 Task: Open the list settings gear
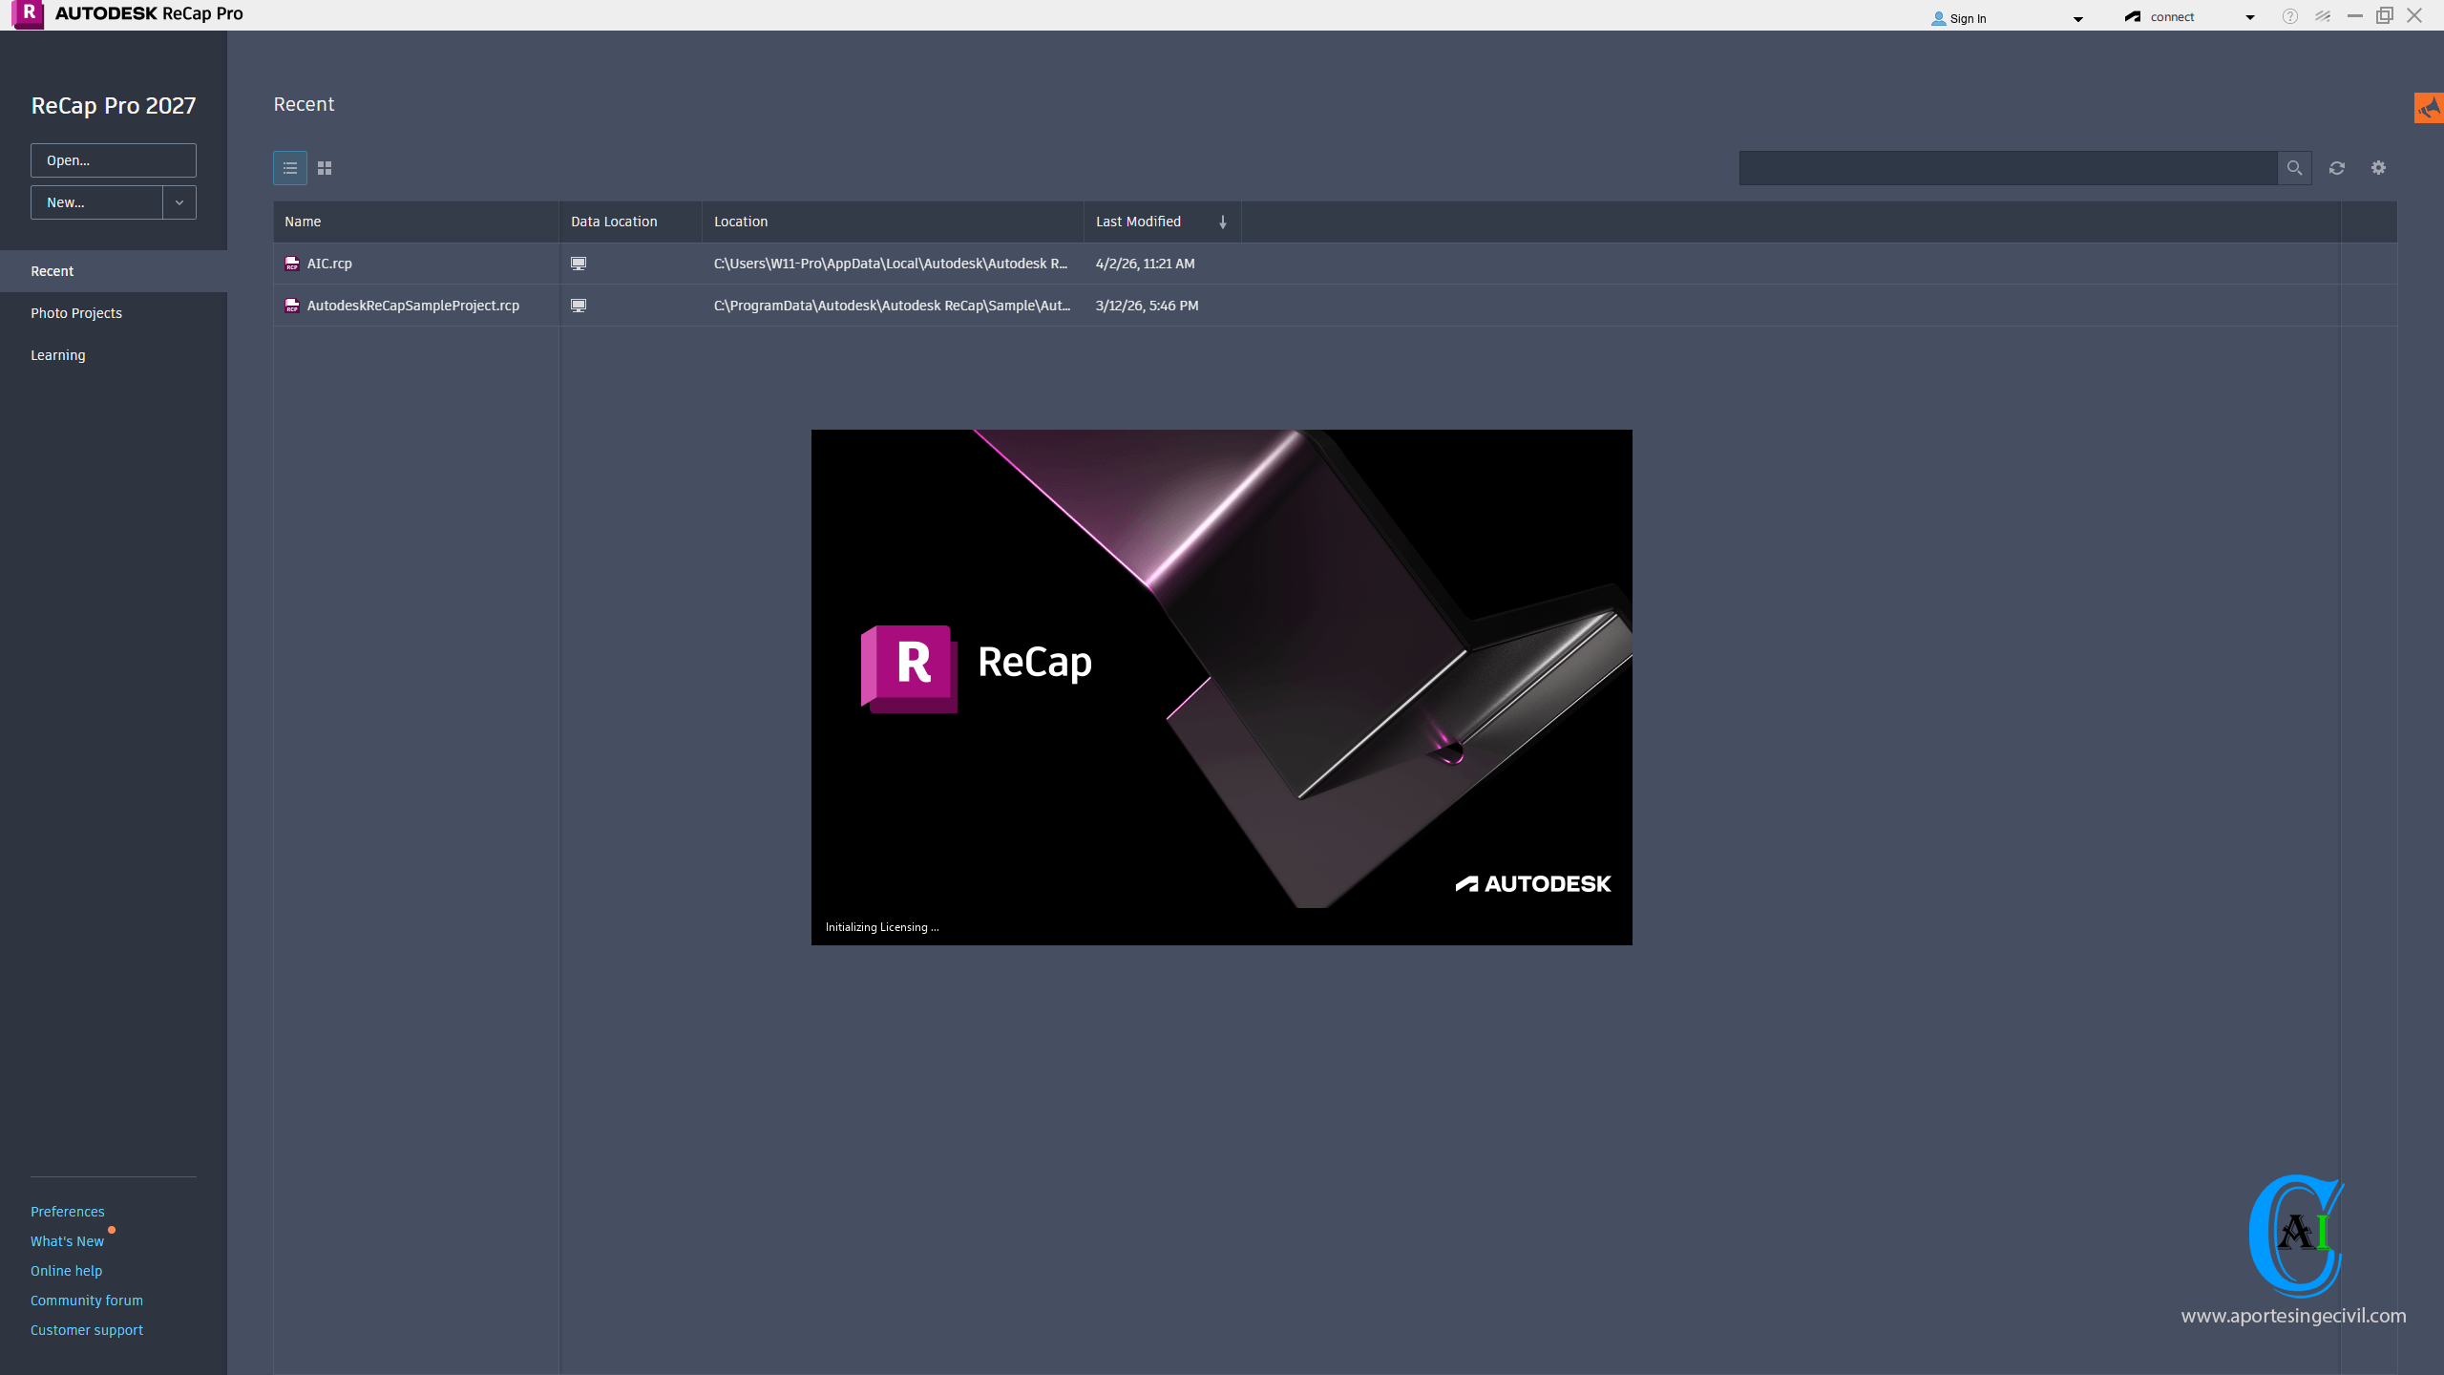[2378, 168]
